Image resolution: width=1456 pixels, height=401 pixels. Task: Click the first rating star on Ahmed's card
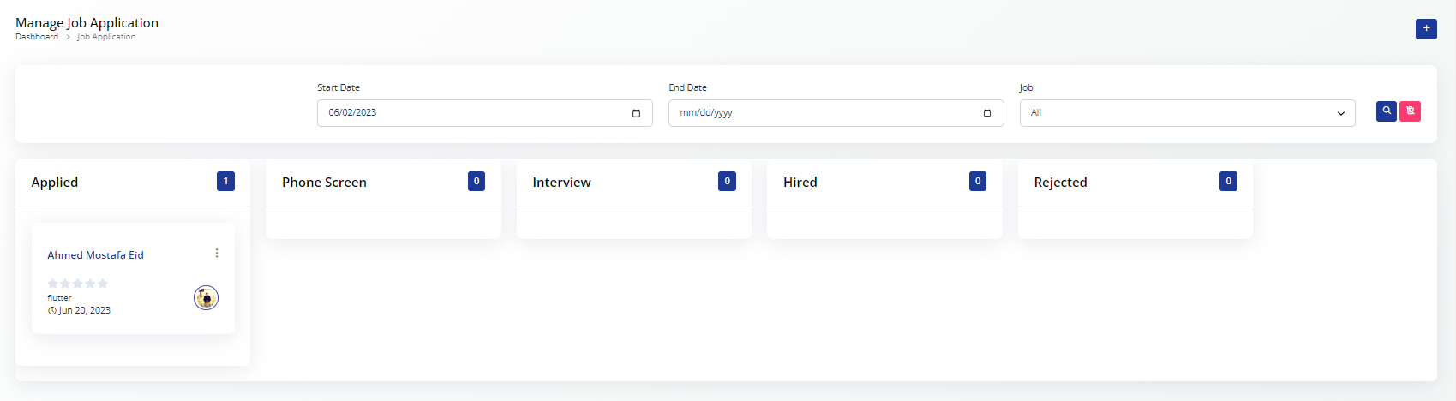point(52,284)
